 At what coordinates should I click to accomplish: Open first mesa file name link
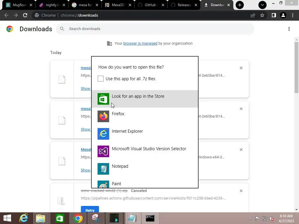pyautogui.click(x=86, y=68)
